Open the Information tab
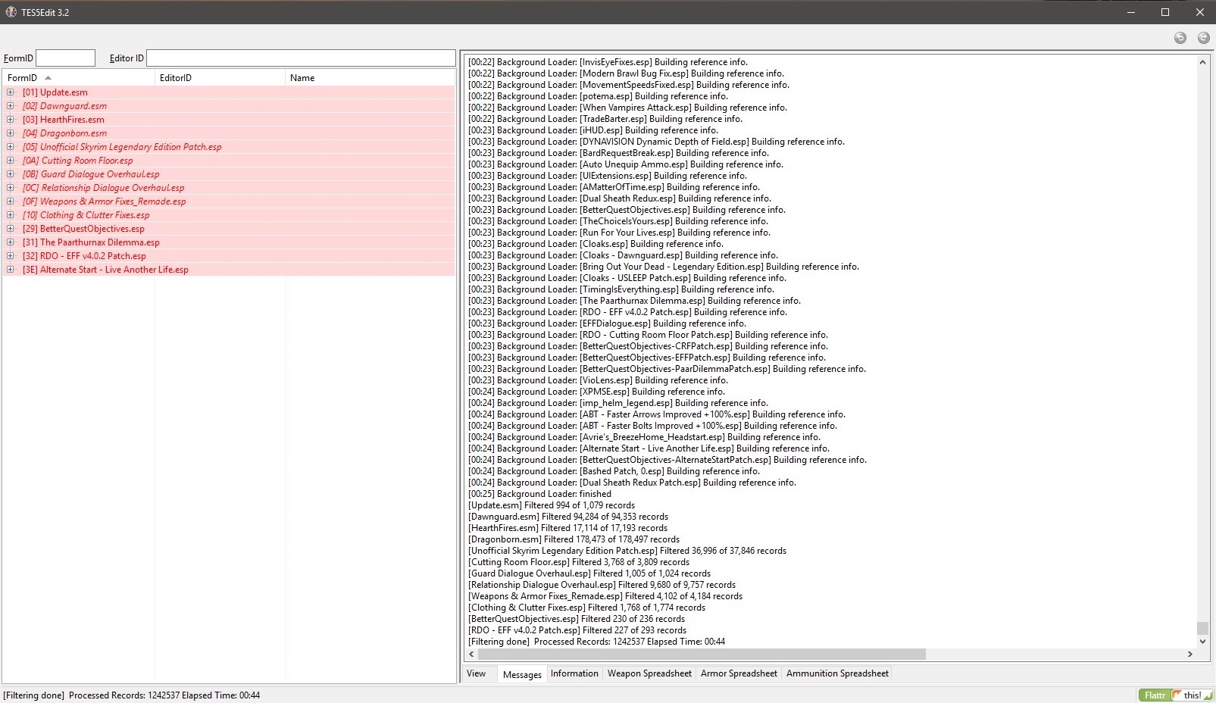The height and width of the screenshot is (703, 1216). pos(574,673)
